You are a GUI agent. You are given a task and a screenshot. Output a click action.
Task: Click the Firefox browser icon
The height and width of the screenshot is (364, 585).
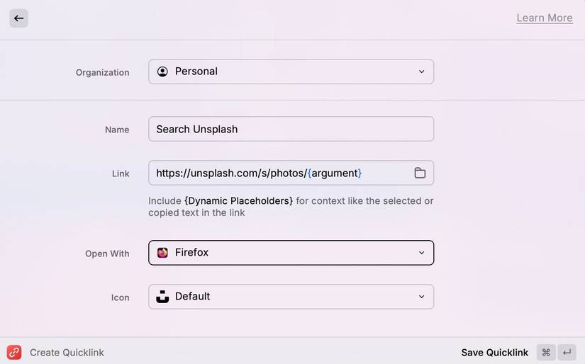[x=163, y=253]
